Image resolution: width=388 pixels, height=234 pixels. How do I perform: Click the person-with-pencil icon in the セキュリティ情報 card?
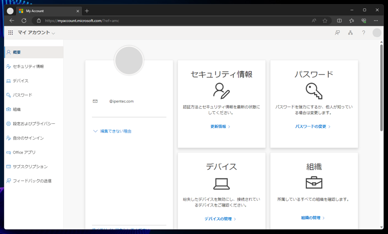pyautogui.click(x=222, y=91)
